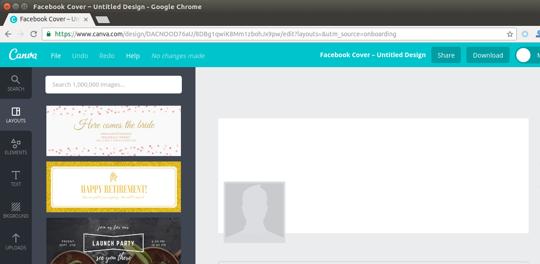Open the Uploads panel
Screen dimensions: 540x264
tap(16, 242)
